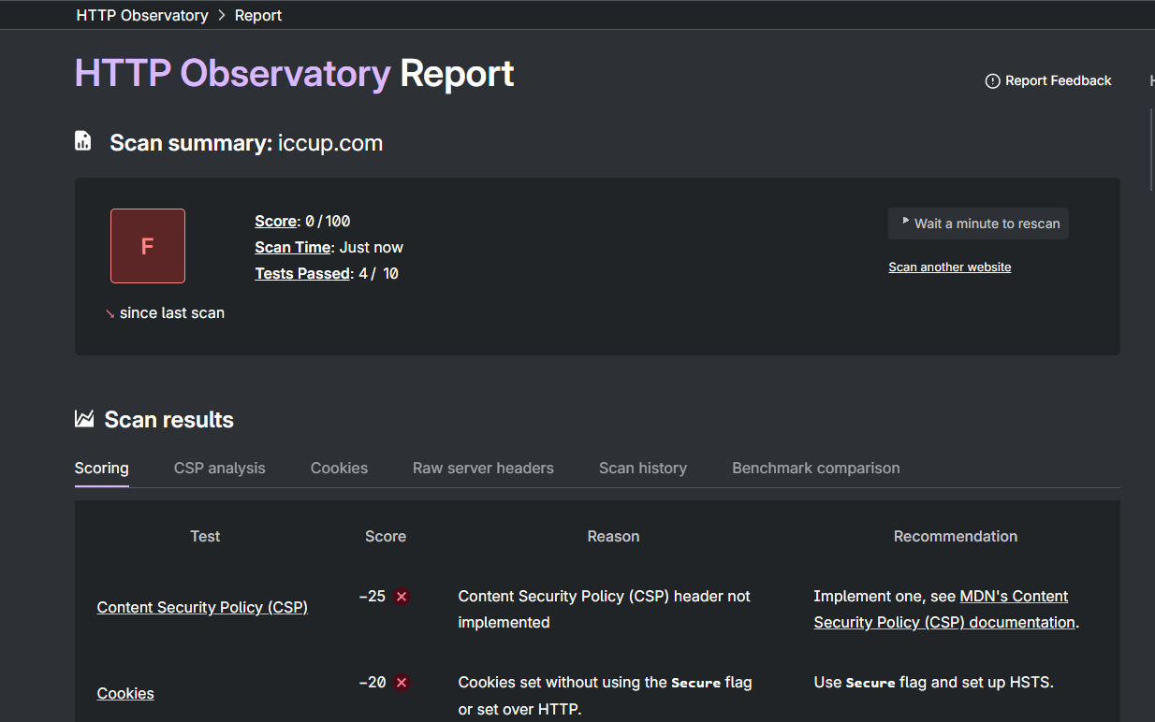The height and width of the screenshot is (722, 1155).
Task: Click the vertical page scrollbar
Action: [1150, 150]
